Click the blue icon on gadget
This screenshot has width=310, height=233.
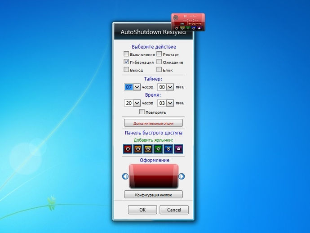pos(194,28)
